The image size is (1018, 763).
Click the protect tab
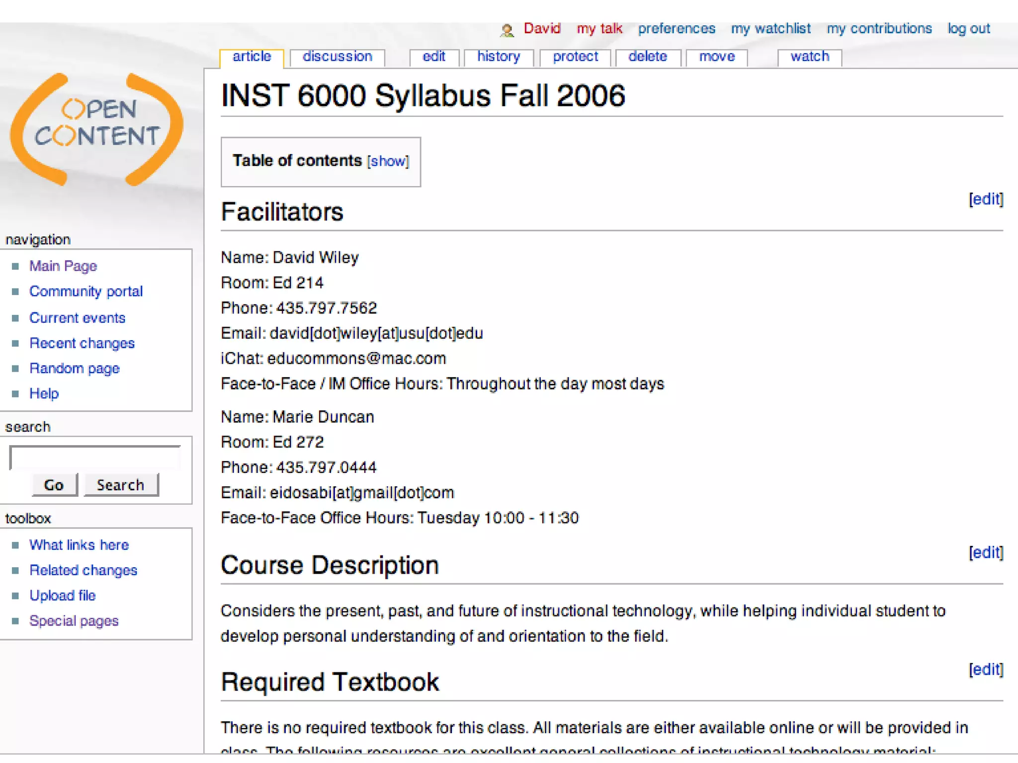point(575,57)
